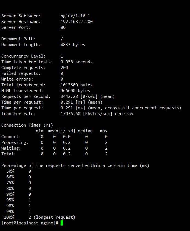Click the median column header
This screenshot has height=231, width=190.
85,131
